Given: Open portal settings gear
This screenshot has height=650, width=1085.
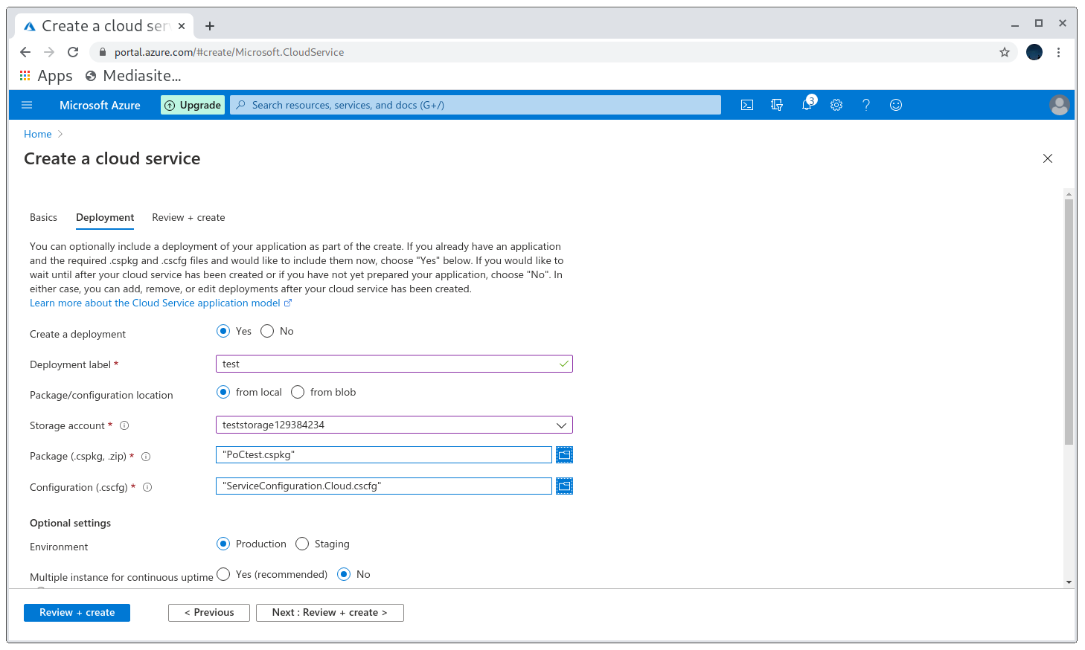Looking at the screenshot, I should click(x=836, y=105).
